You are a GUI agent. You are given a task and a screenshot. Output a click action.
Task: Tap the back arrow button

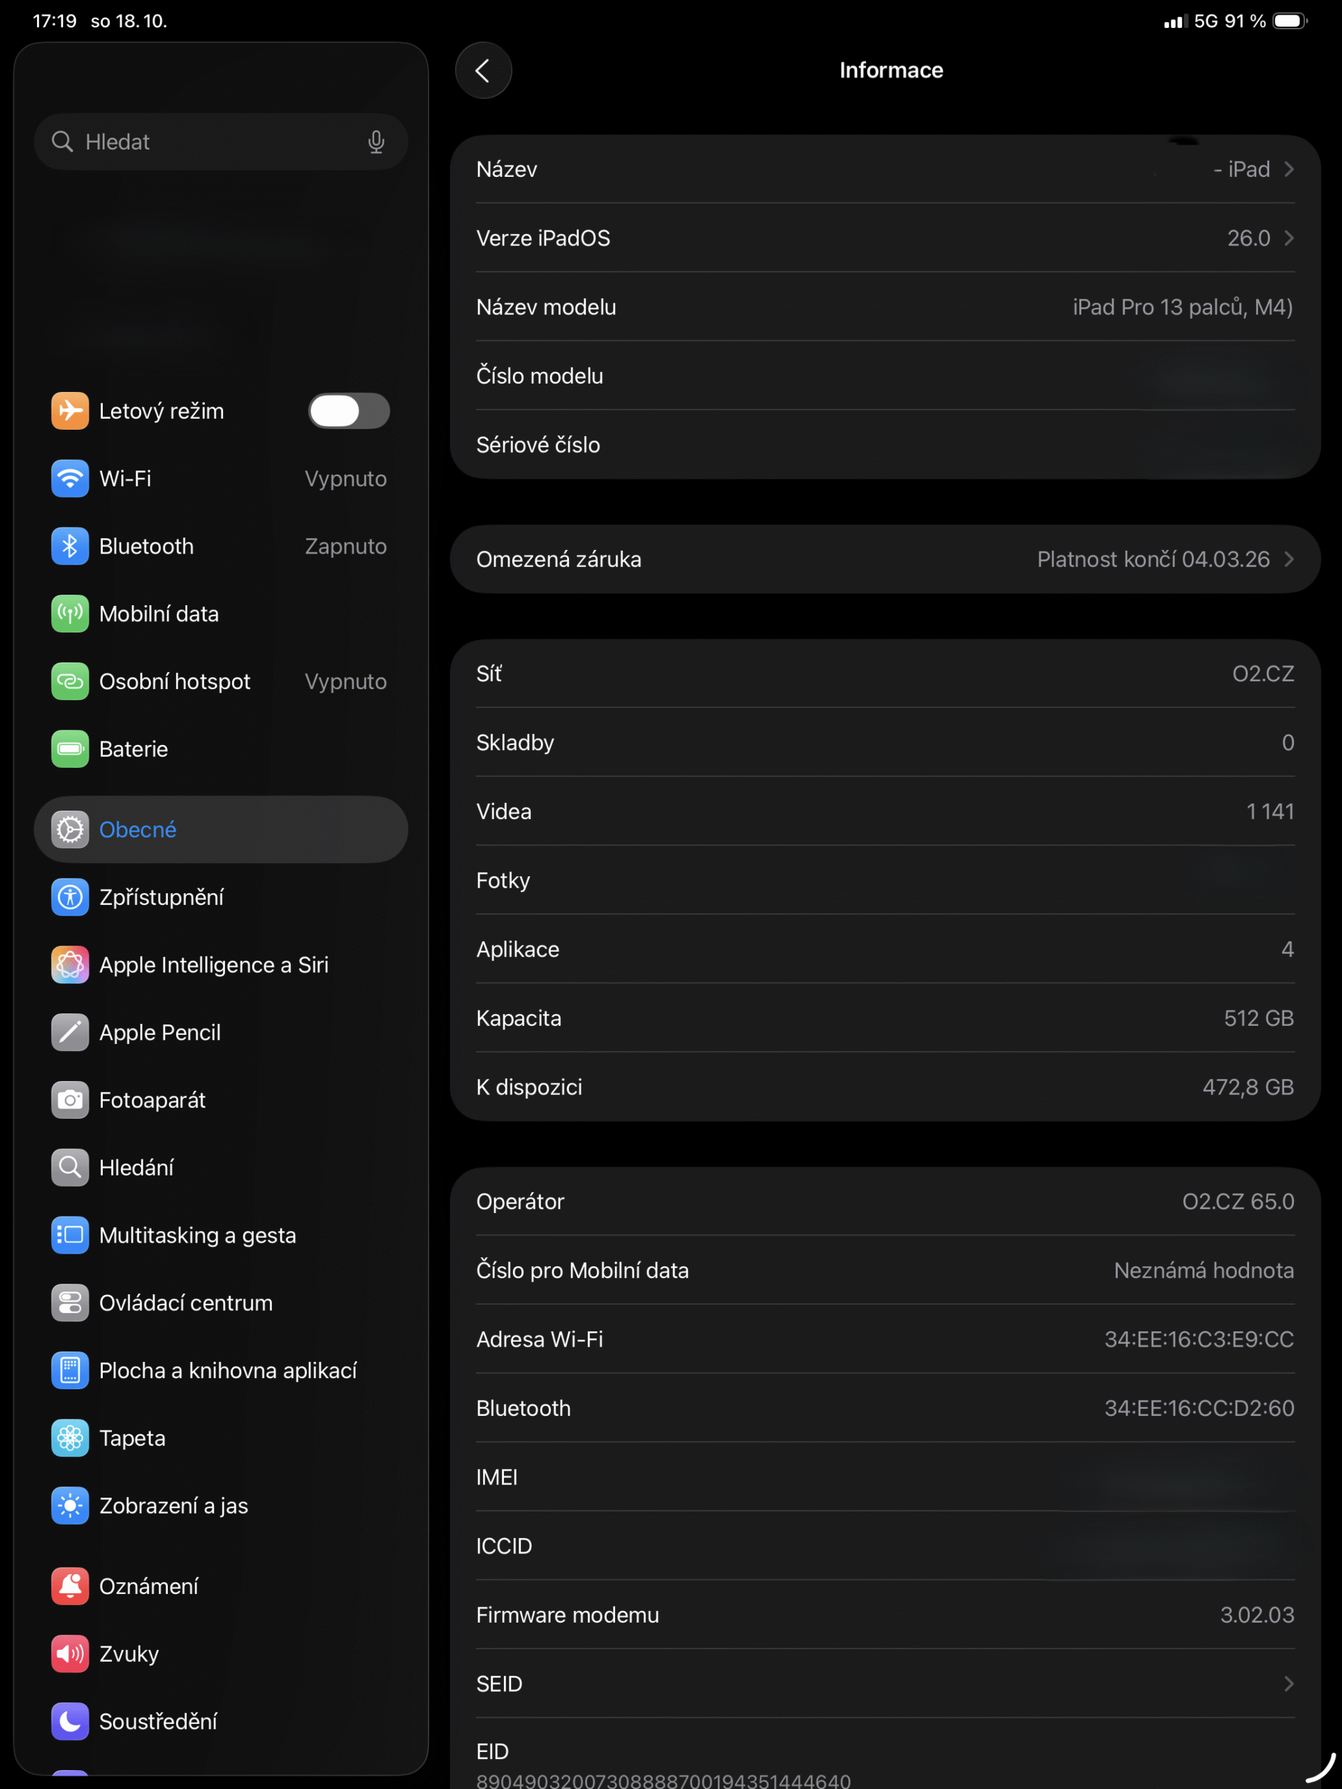pos(483,71)
